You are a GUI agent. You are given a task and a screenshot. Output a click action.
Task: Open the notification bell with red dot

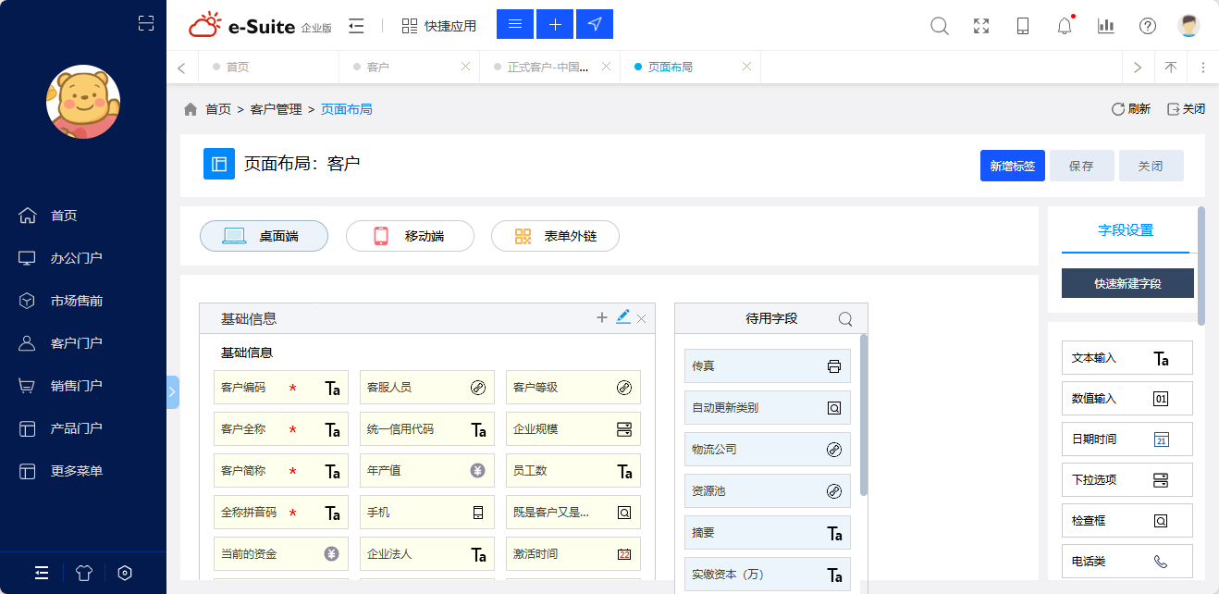point(1064,26)
